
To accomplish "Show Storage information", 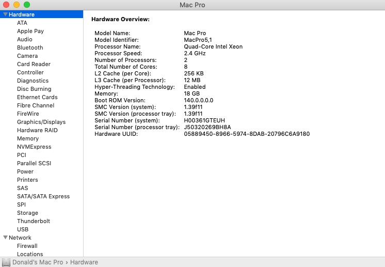I will click(27, 213).
